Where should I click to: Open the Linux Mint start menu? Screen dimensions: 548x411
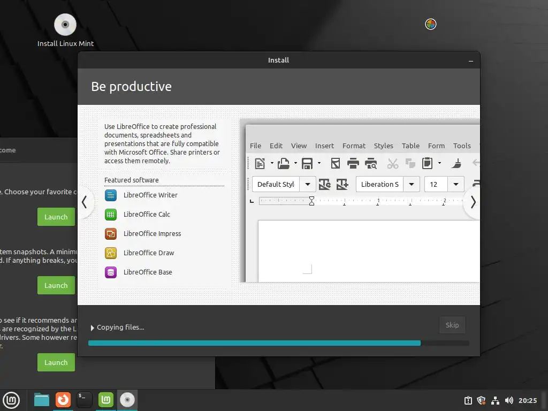click(x=12, y=400)
